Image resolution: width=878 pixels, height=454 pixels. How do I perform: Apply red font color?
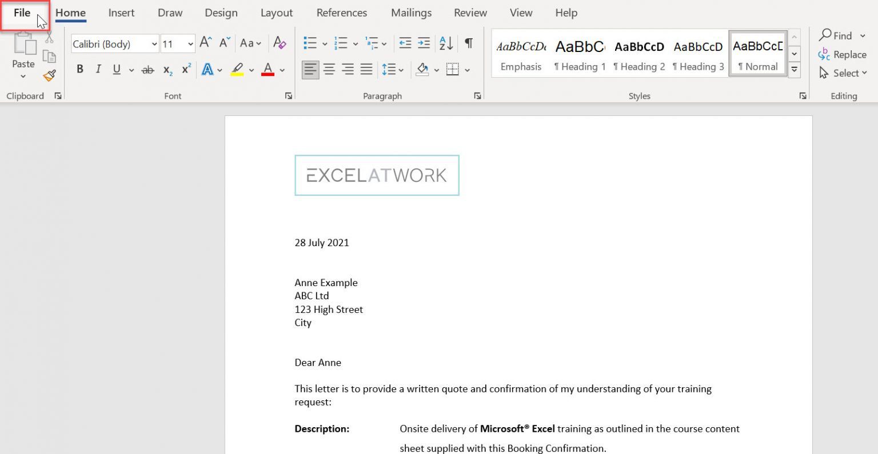click(x=268, y=70)
